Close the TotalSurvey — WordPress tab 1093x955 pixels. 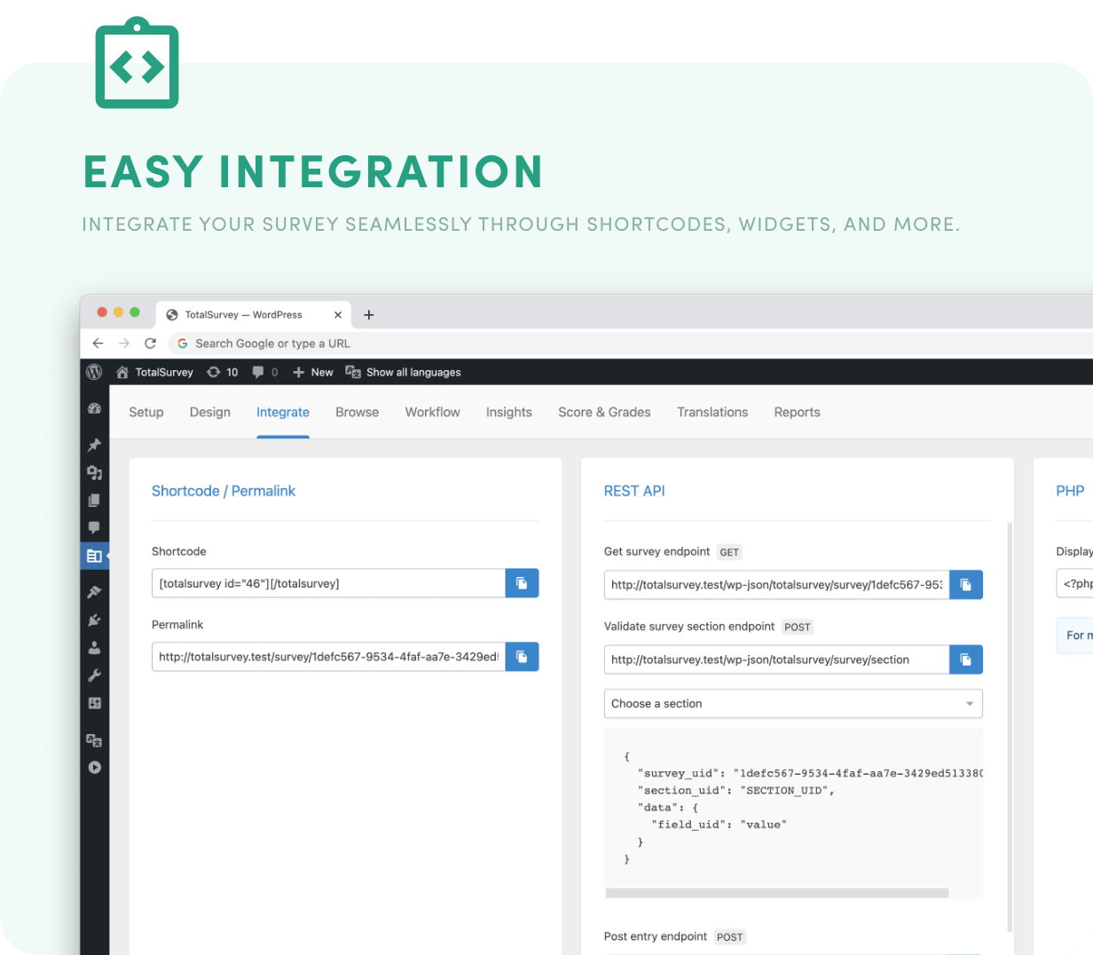(x=338, y=315)
